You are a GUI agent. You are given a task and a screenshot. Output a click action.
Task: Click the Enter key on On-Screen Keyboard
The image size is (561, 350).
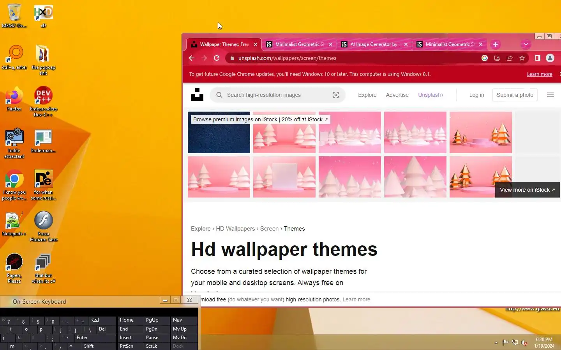coord(95,338)
